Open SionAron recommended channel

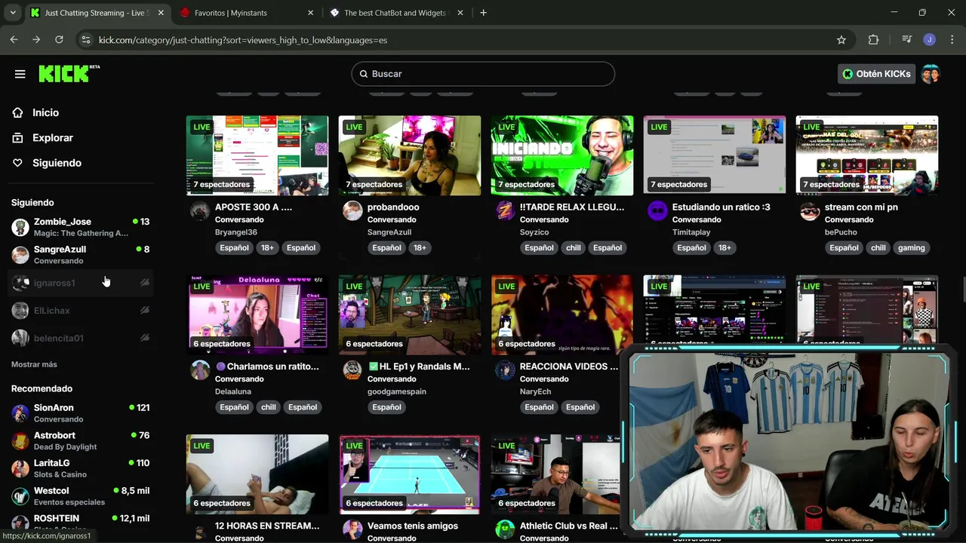click(x=80, y=413)
